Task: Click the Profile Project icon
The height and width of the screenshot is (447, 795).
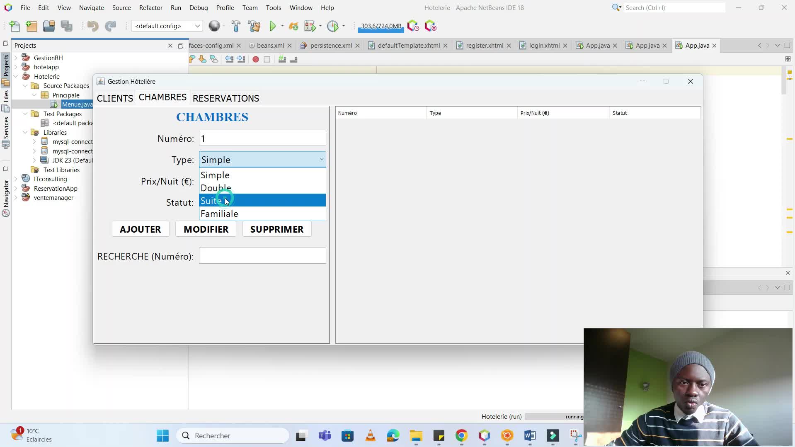Action: point(333,26)
